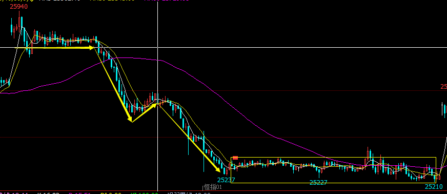Click the 25237 low price label

[x=226, y=180]
